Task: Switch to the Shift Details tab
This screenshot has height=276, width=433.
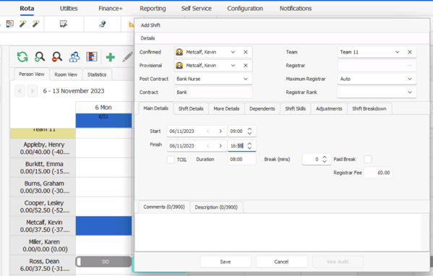Action: (191, 109)
